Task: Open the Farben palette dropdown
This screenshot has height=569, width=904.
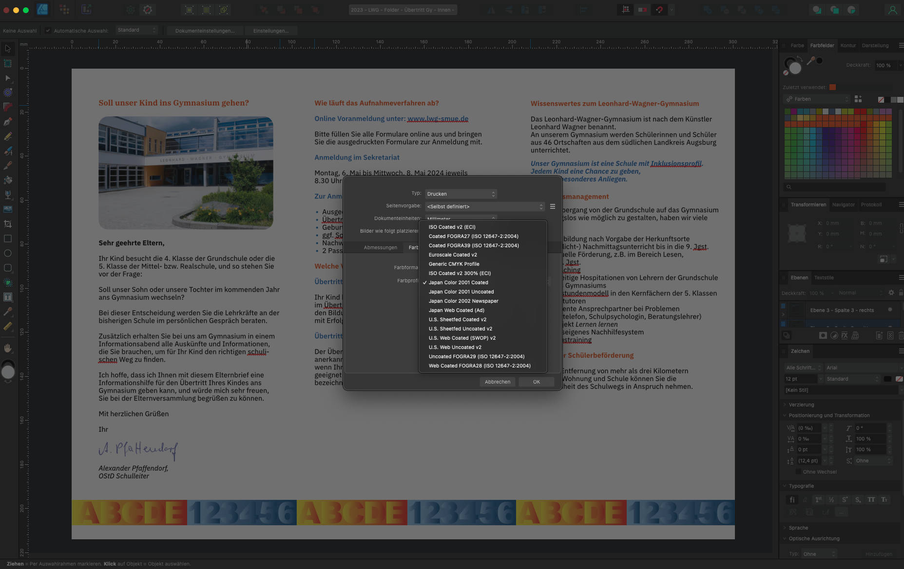Action: pos(817,99)
